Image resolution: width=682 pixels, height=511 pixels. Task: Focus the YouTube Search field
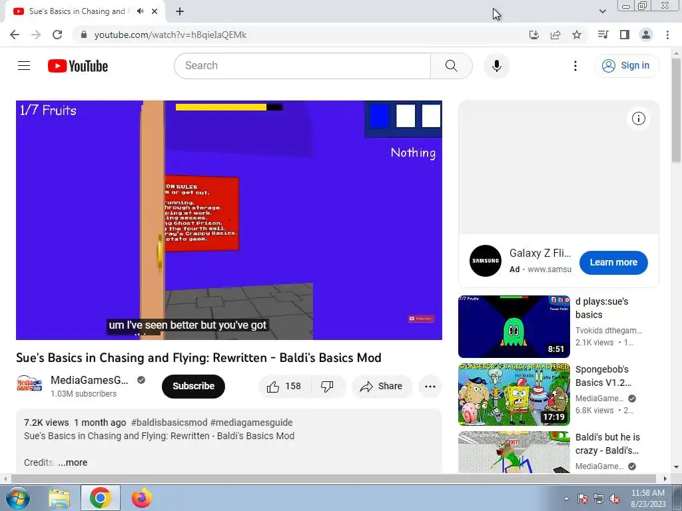point(302,66)
